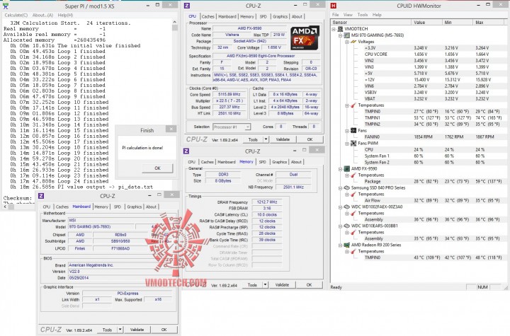The width and height of the screenshot is (510, 336).
Task: Collapse the MSI 970 GAMING node
Action: tap(341, 35)
